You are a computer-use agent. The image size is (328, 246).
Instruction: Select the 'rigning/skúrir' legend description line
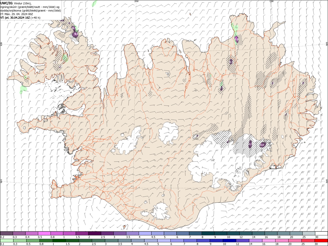pos(30,7)
